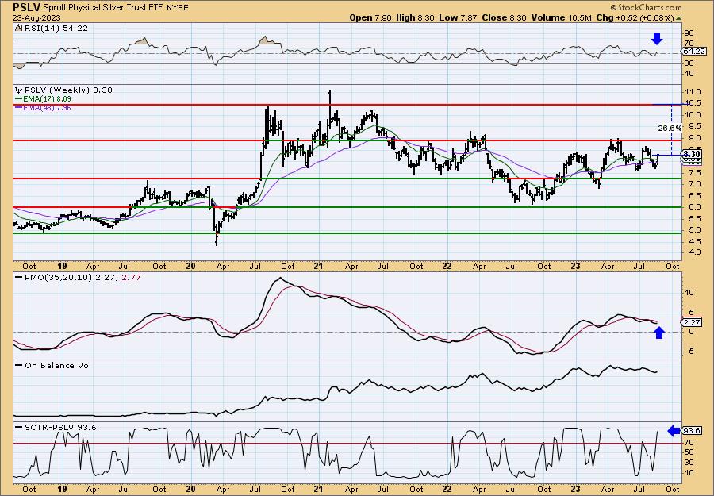Click the 93.6 SCTR value tag on the right axis
714x496 pixels.
tap(692, 431)
